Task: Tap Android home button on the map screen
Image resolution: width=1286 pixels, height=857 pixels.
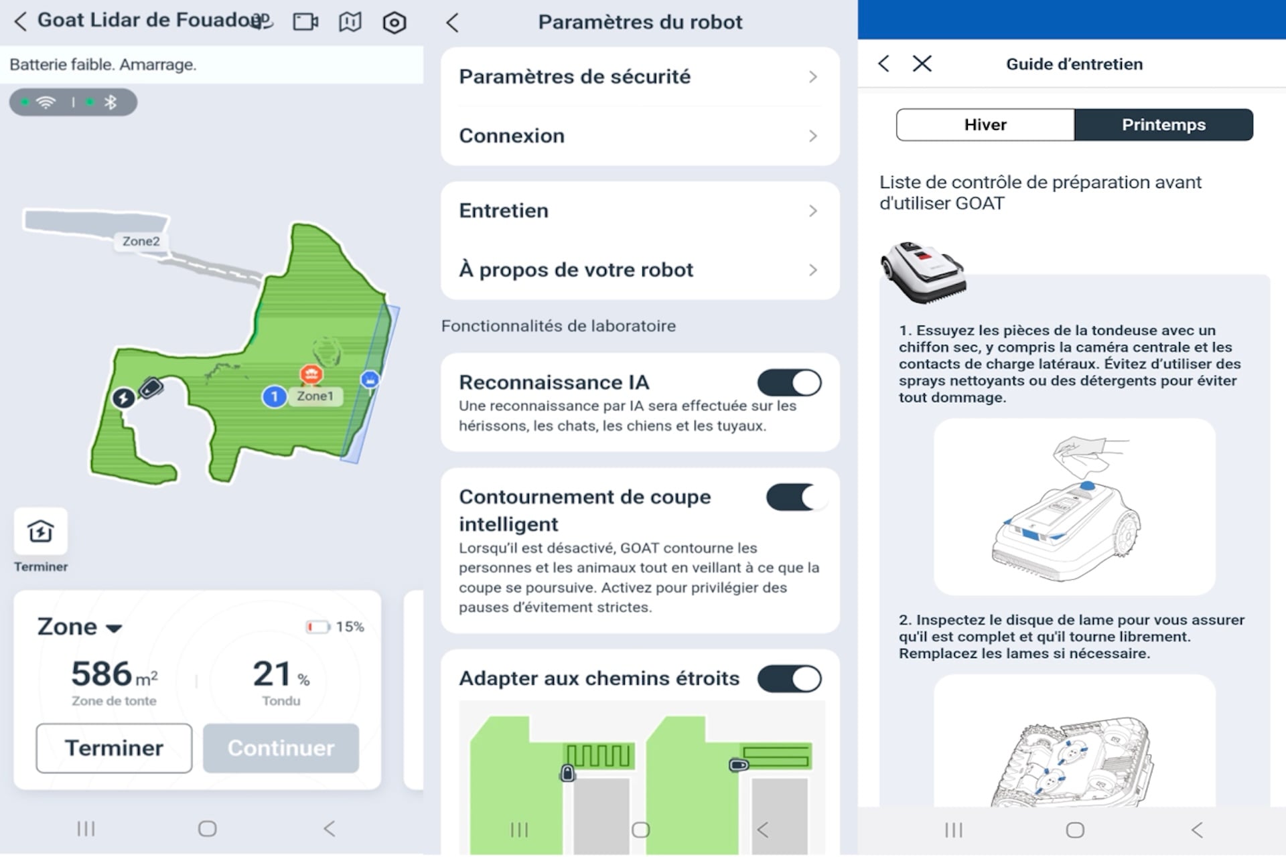Action: [208, 829]
